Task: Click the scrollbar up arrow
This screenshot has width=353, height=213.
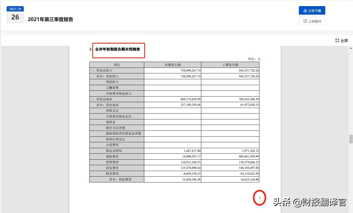Action: pos(351,48)
